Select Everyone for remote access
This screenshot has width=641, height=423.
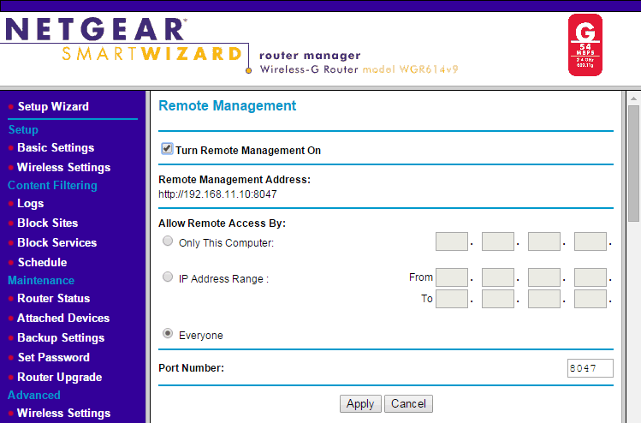point(168,334)
